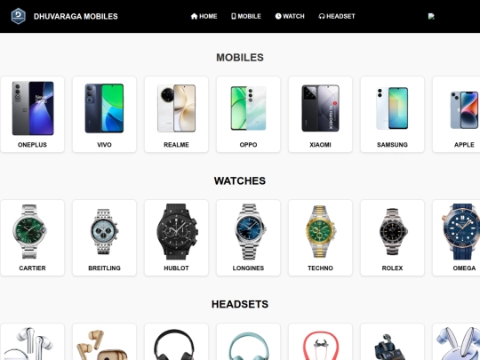This screenshot has width=480, height=360.
Task: Click the broken image icon in header
Action: pyautogui.click(x=431, y=16)
